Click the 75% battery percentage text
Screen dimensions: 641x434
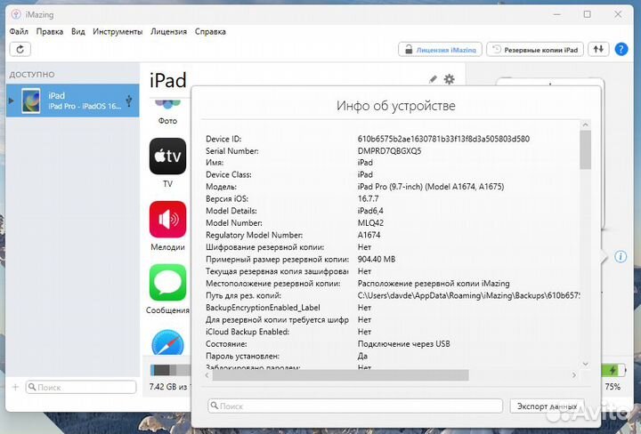[x=613, y=387]
